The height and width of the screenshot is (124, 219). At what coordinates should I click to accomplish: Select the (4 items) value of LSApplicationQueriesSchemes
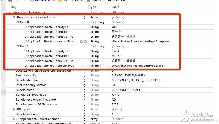118,119
